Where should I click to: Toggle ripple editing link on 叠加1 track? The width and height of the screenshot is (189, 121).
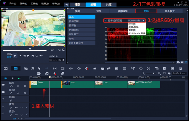click(x=11, y=93)
